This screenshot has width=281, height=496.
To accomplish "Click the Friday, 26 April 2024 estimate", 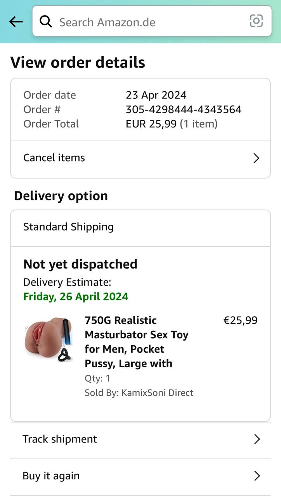I will tap(76, 296).
